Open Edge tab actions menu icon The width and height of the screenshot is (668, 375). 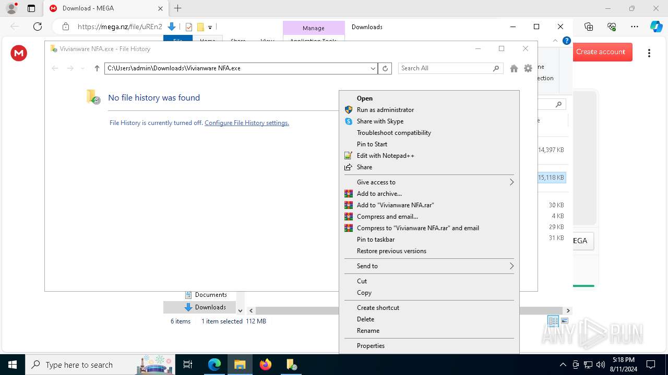pyautogui.click(x=31, y=8)
